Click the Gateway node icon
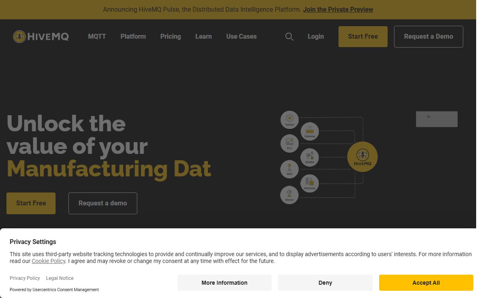Screen dimensions: 483x298 (x=310, y=131)
